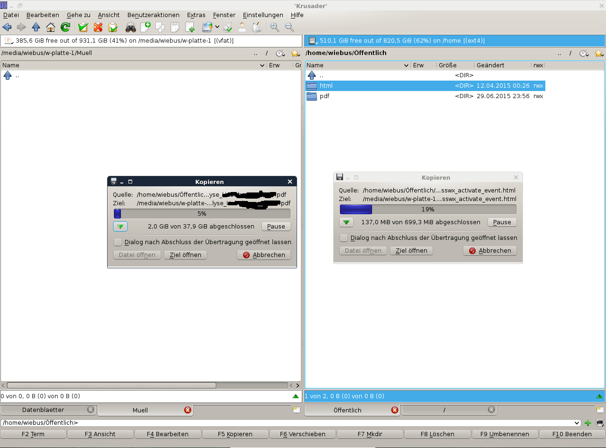Open left panel history clock dropdown
Screen dimensions: 606x448
pos(280,54)
